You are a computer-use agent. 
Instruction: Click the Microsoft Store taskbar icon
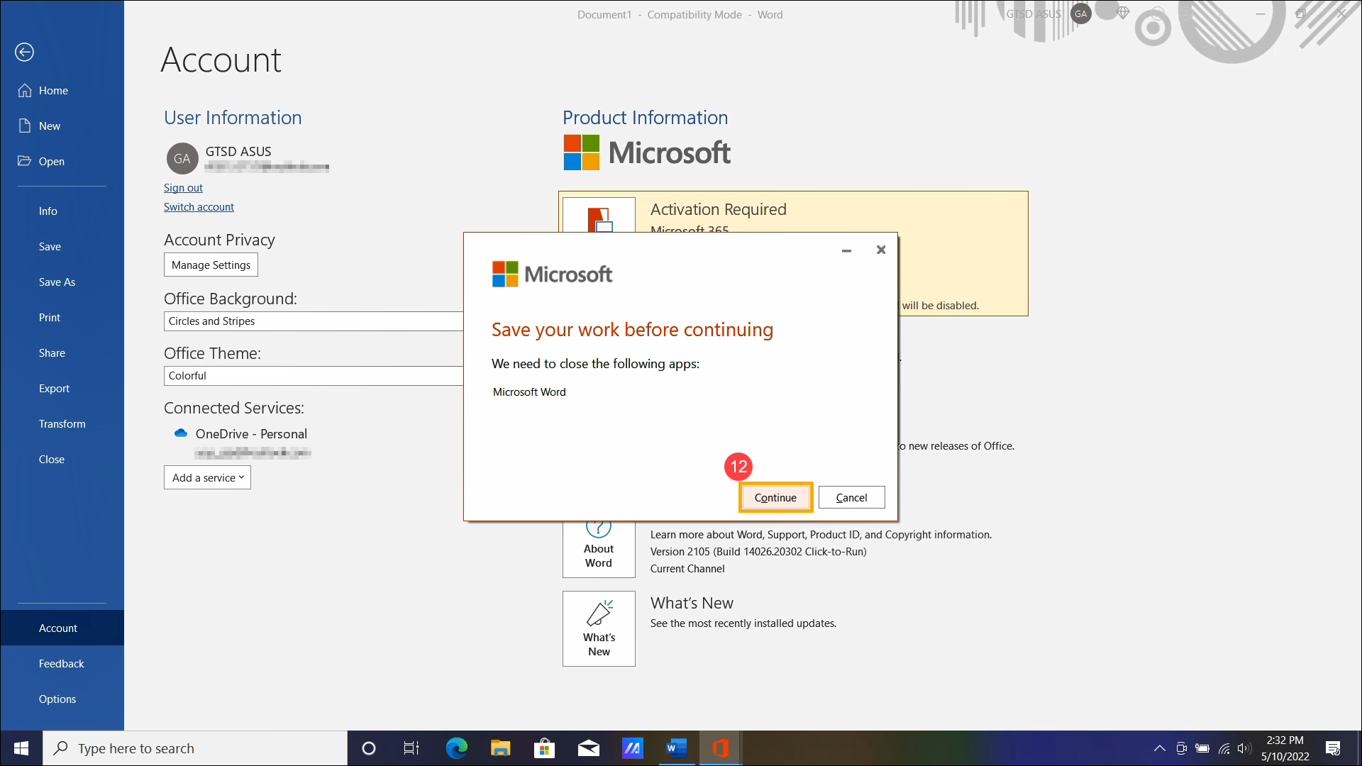(x=544, y=748)
